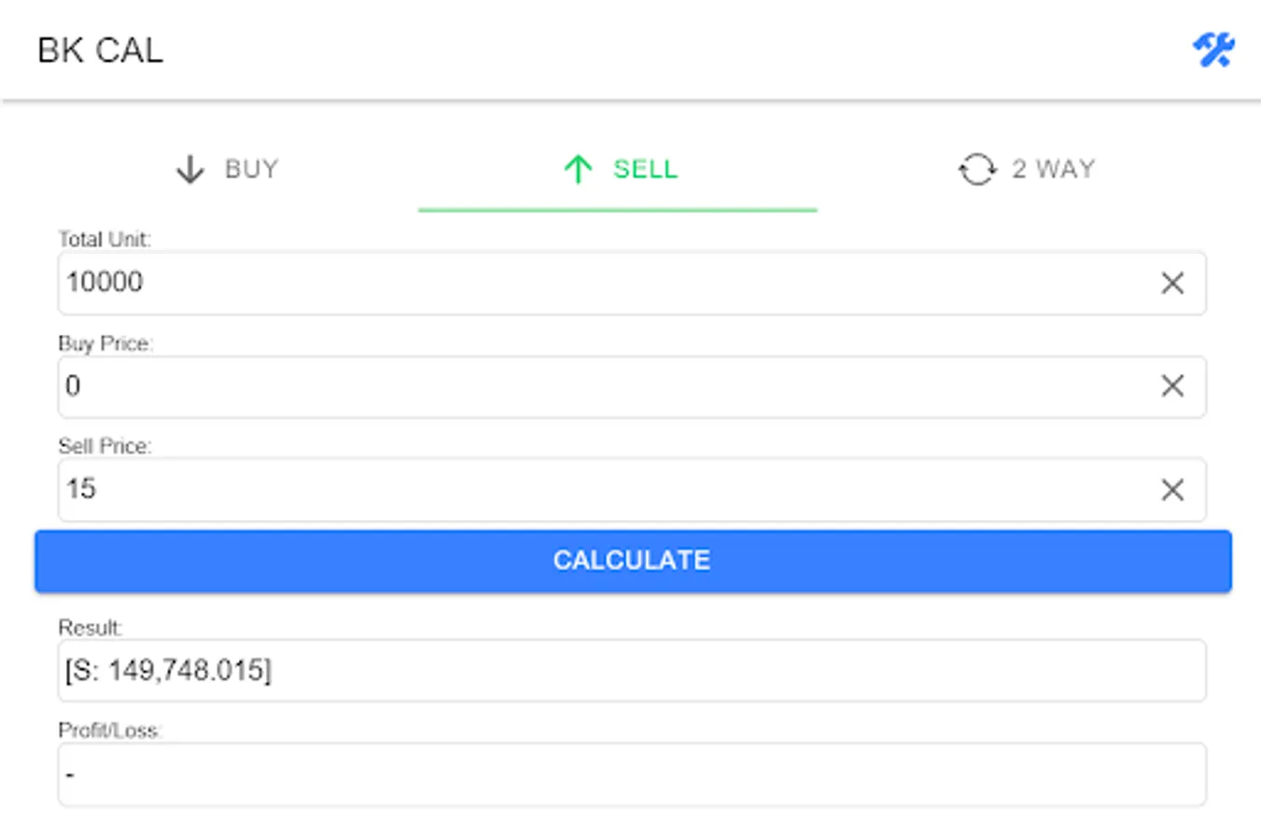Click the circular arrows 2 WAY icon
1261x840 pixels.
click(x=977, y=170)
